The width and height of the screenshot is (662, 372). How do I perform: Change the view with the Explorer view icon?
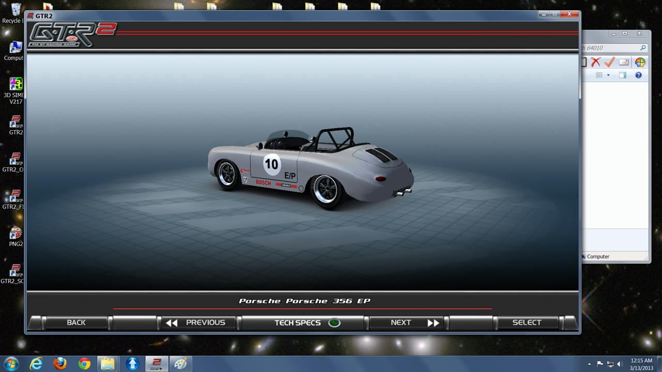[599, 75]
